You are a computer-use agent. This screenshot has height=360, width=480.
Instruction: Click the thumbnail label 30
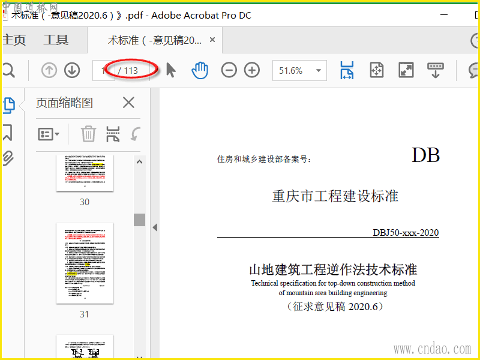pyautogui.click(x=85, y=202)
